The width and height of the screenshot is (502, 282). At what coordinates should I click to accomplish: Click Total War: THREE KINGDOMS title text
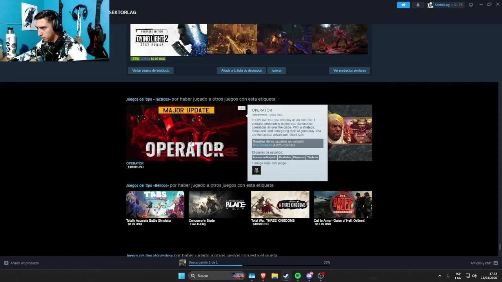pos(273,221)
